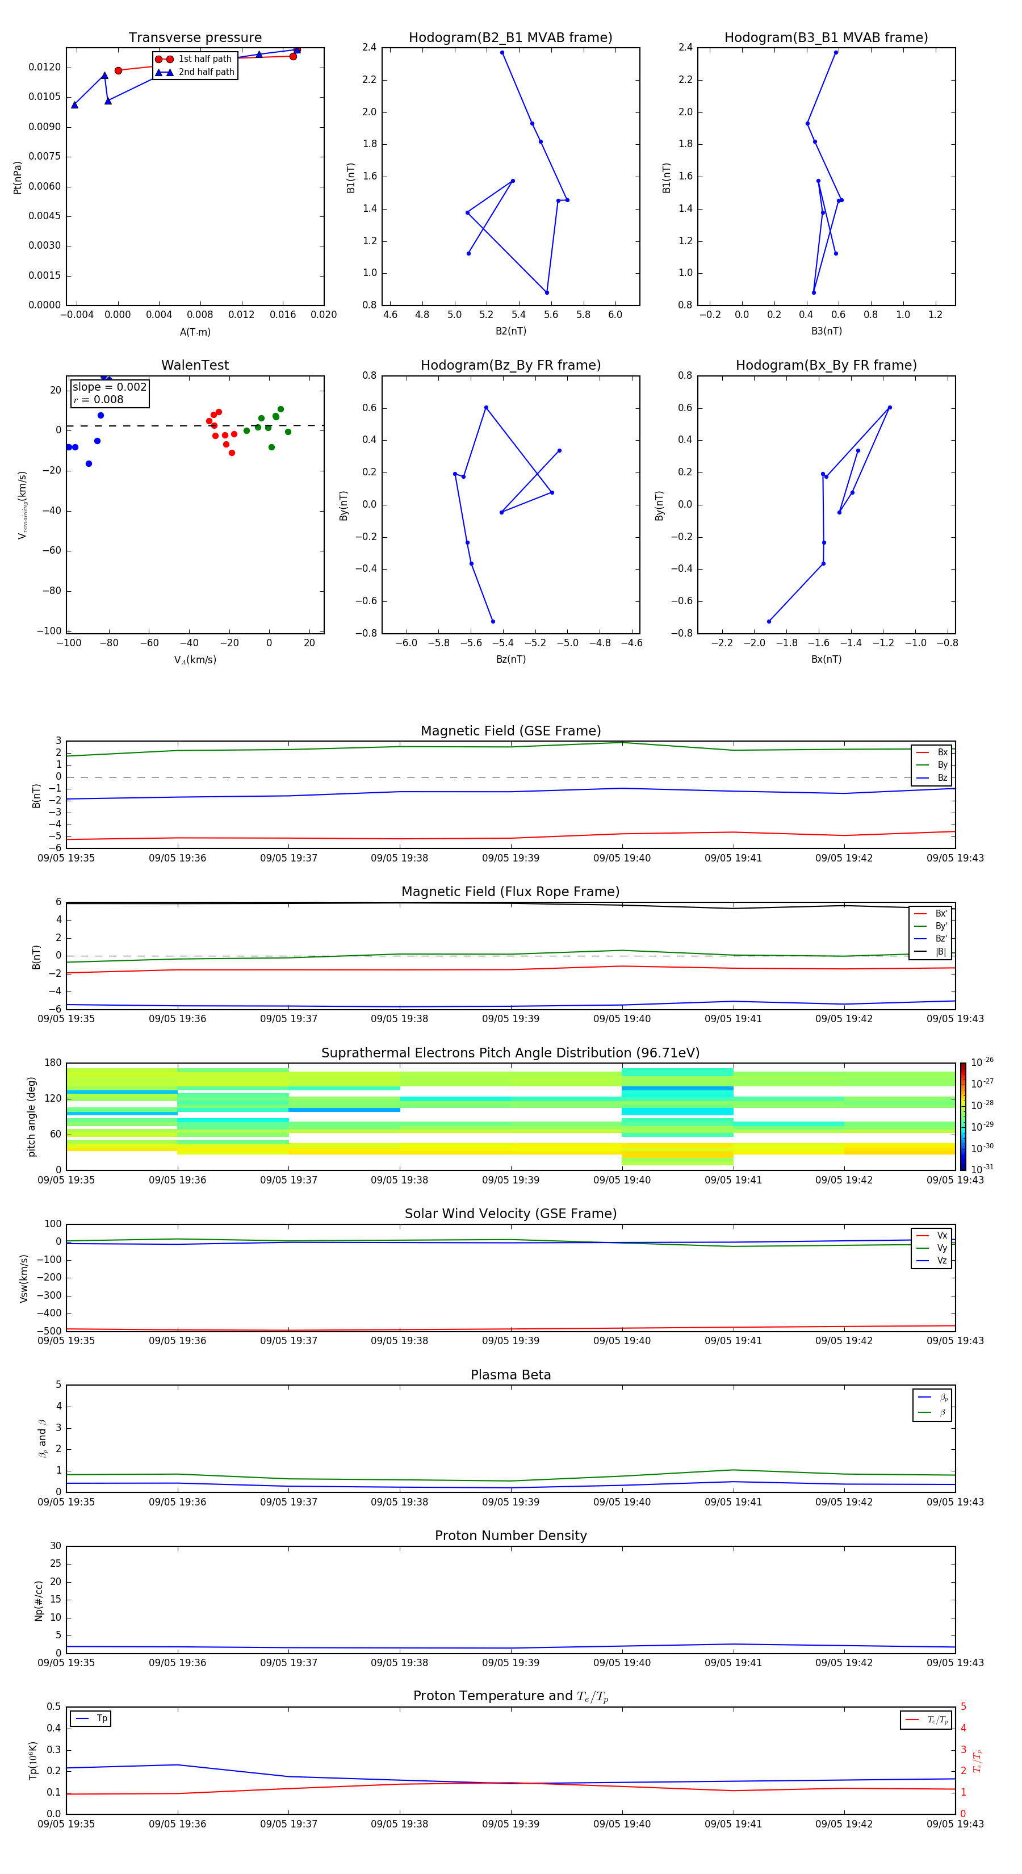
Task: Click 'Hodogram(B2_B1 MVAB frame)' title
Action: [510, 38]
